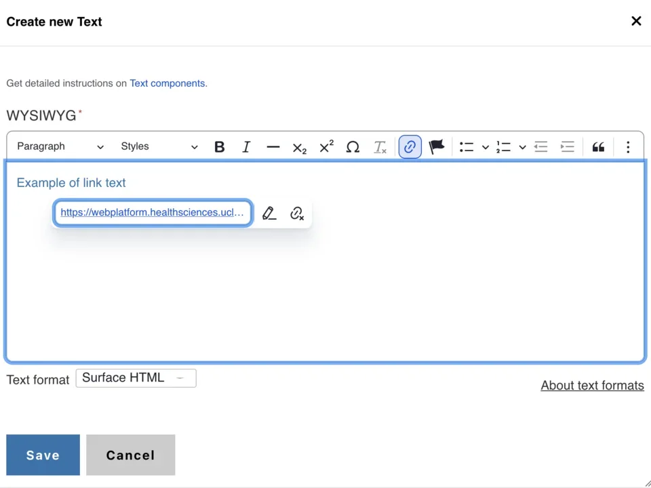
Task: Open the Styles dropdown
Action: click(x=161, y=146)
